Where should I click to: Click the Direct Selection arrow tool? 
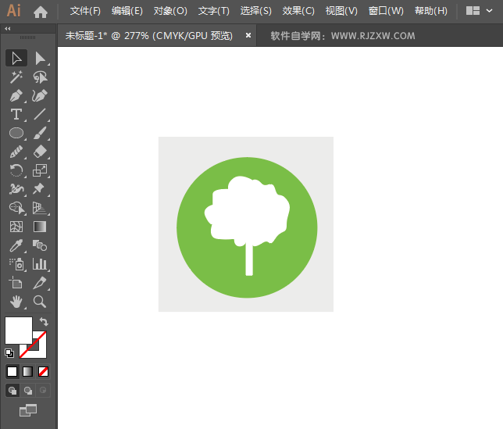[40, 58]
